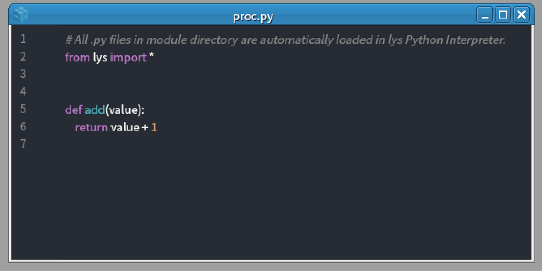Image resolution: width=542 pixels, height=271 pixels.
Task: Click the orange number 1 literal
Action: click(x=154, y=128)
